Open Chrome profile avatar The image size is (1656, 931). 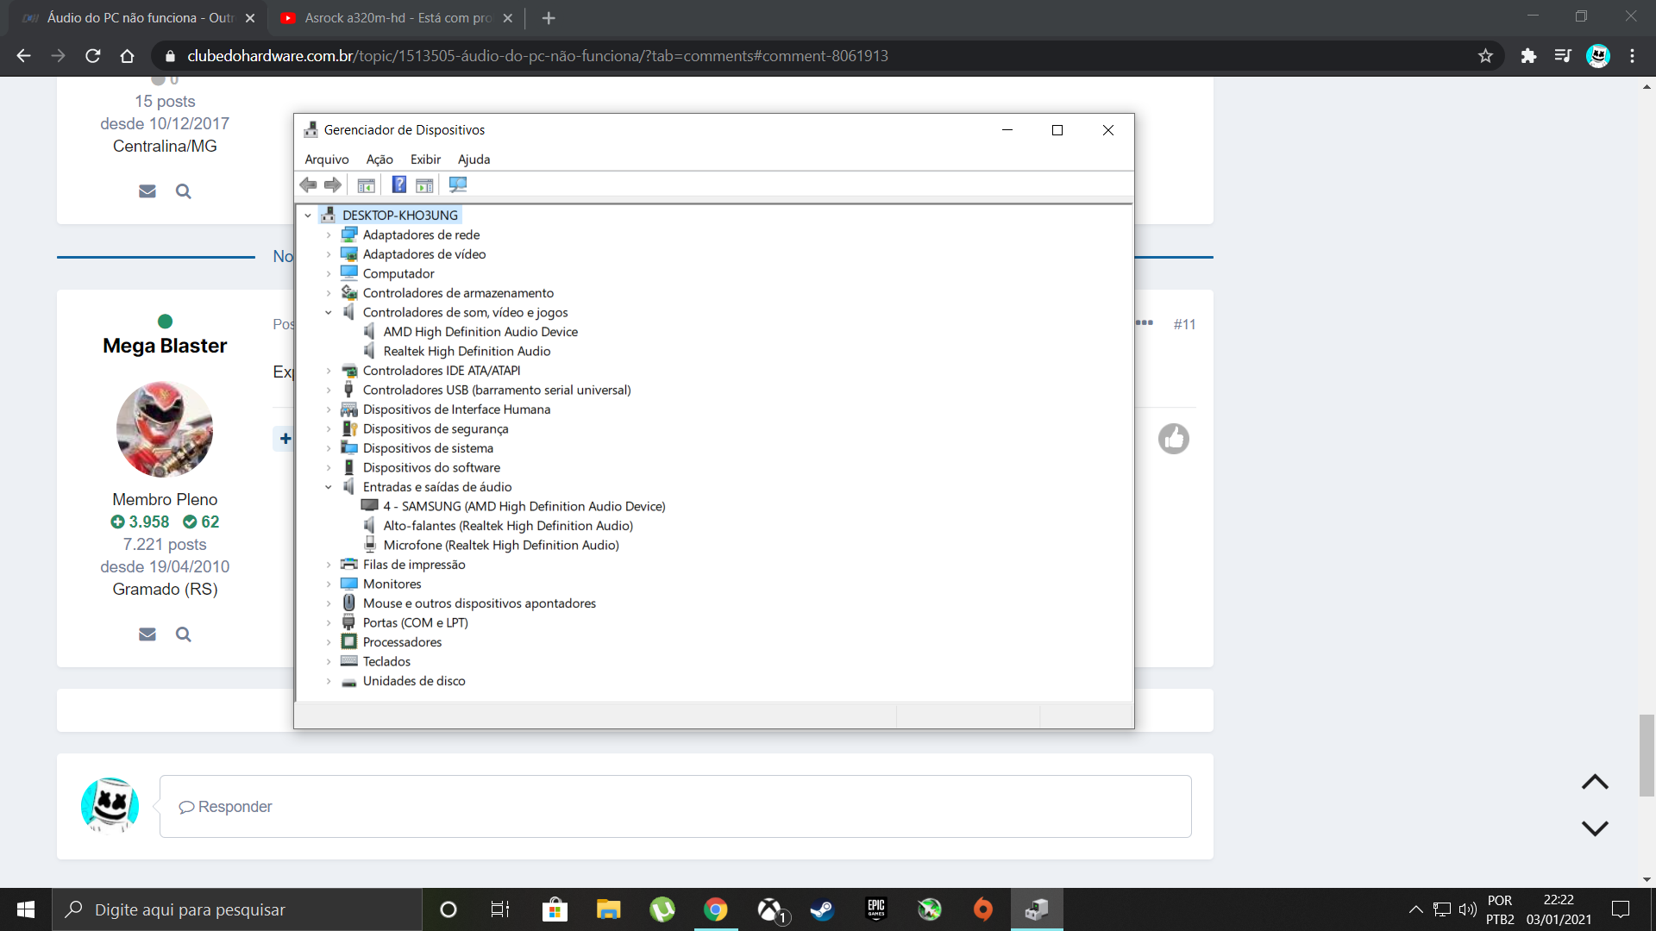pyautogui.click(x=1598, y=56)
